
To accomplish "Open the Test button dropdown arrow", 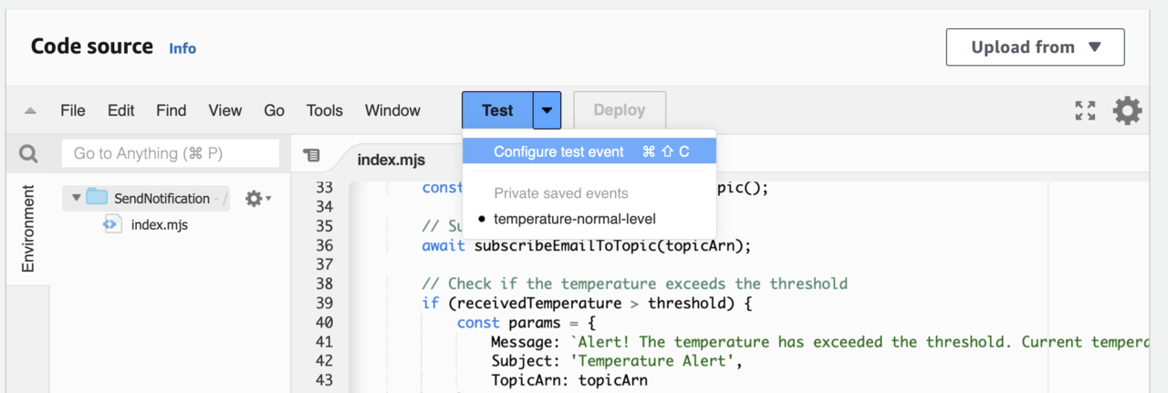I will [547, 110].
